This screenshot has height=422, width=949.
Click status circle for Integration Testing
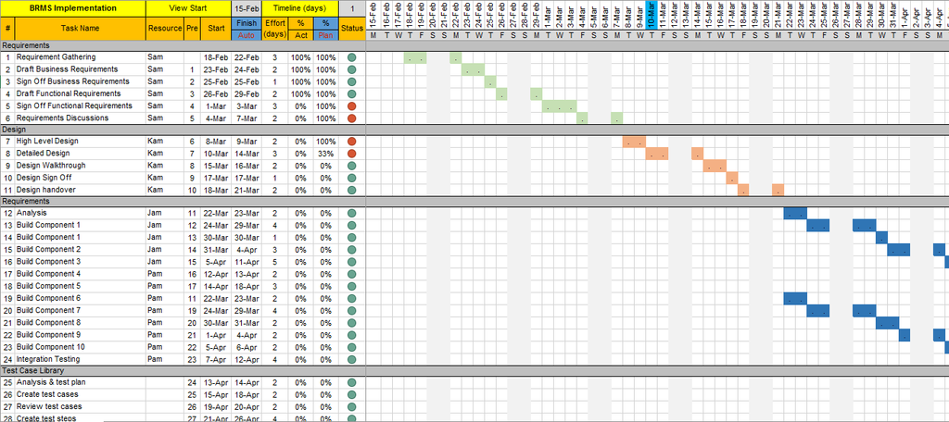click(351, 359)
